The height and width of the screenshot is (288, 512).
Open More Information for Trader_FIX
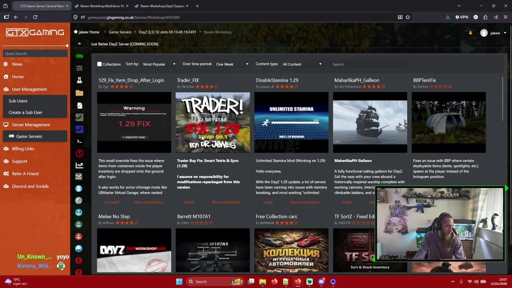pyautogui.click(x=226, y=202)
